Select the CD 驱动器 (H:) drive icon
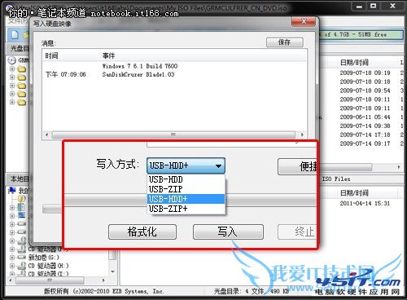 point(22,266)
